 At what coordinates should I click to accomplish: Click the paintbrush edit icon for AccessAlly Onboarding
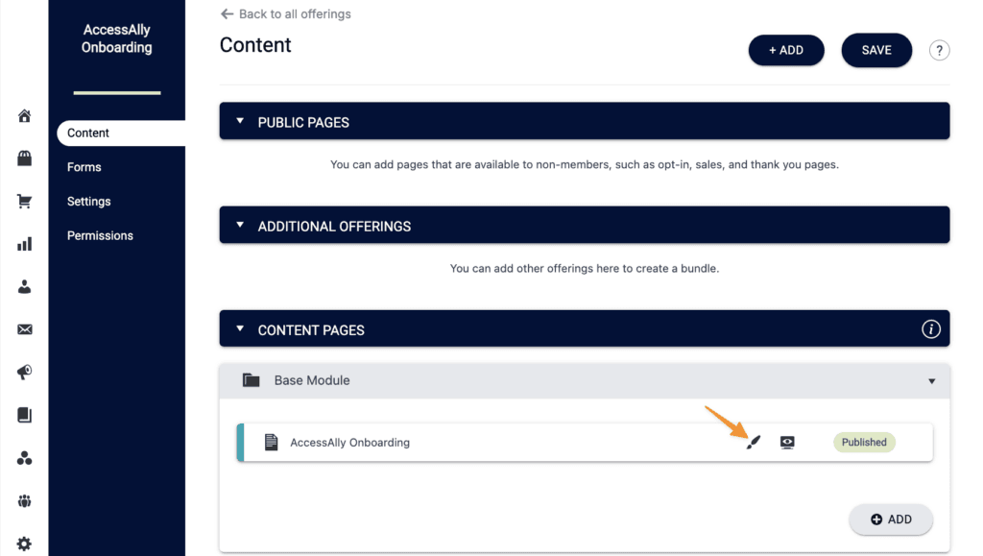754,443
